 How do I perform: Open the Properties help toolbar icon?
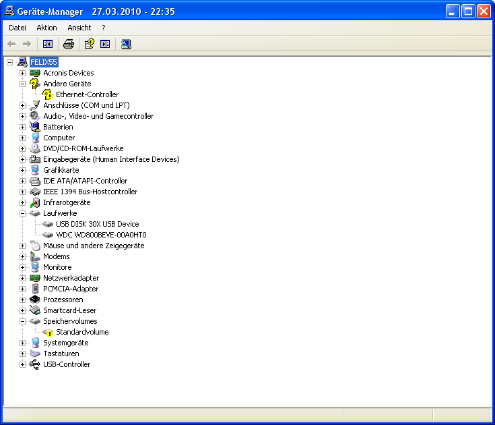[90, 44]
